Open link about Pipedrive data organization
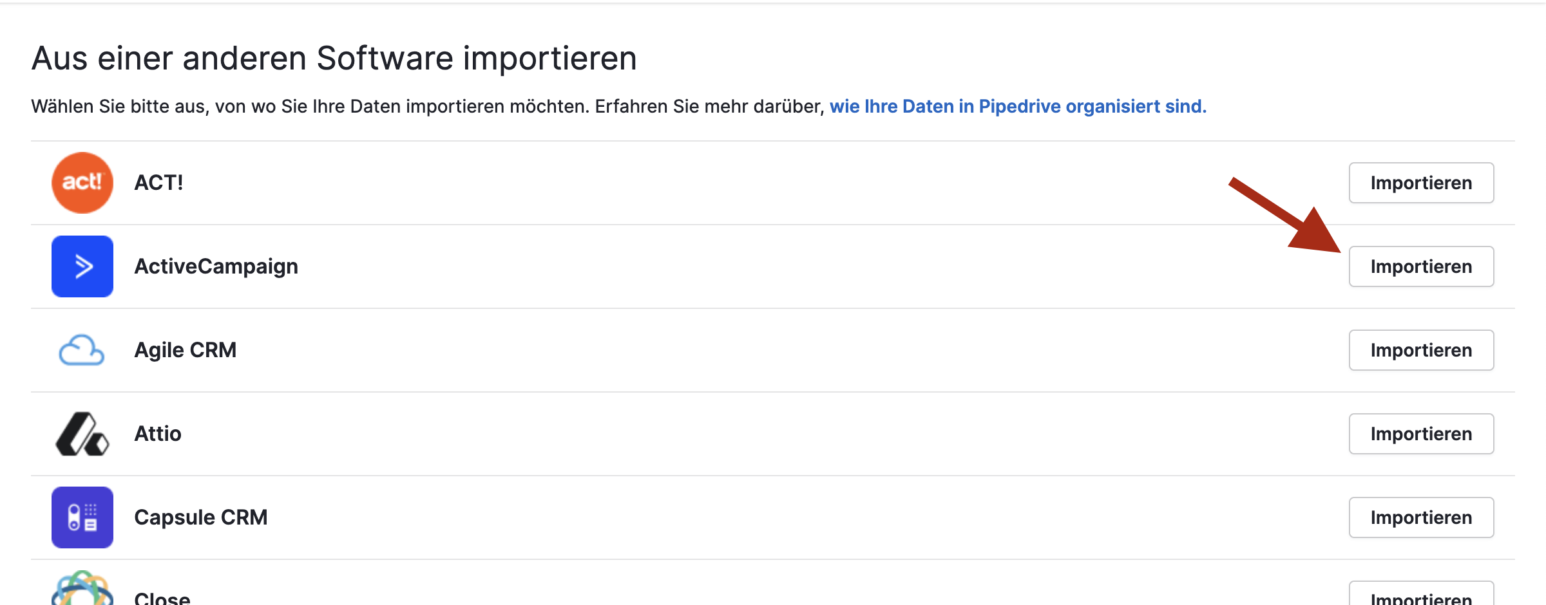The image size is (1546, 605). (x=1018, y=106)
